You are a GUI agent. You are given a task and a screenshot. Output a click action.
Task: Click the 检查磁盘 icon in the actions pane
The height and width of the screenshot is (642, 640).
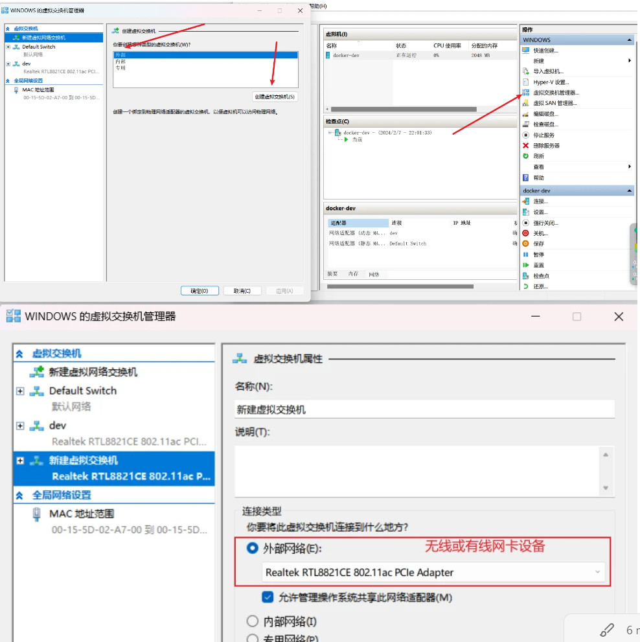tap(526, 124)
